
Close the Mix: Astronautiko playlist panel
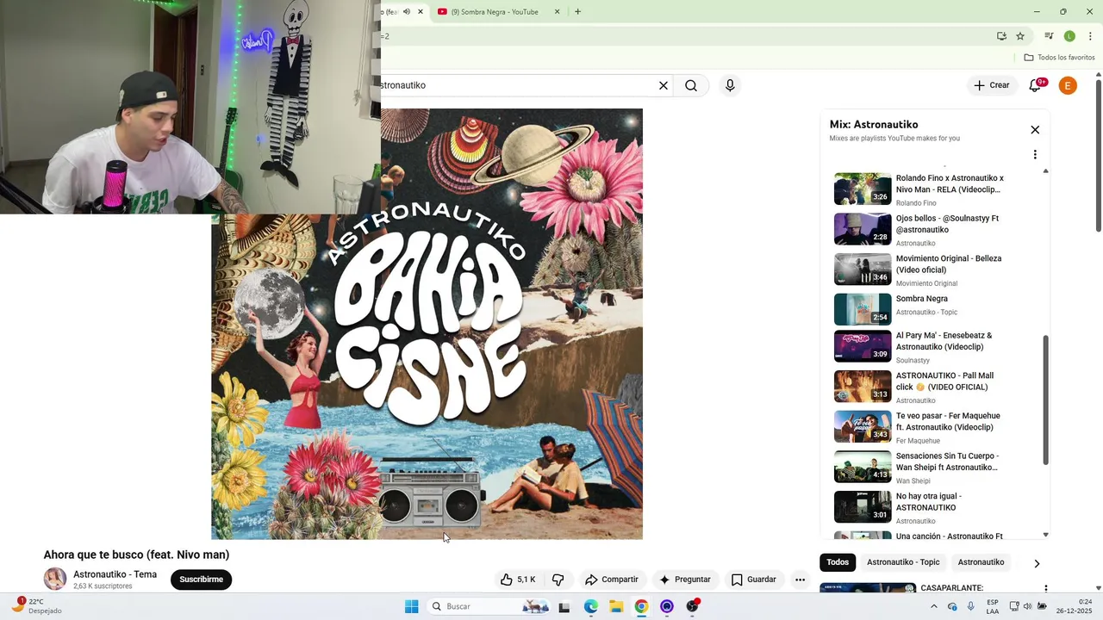(x=1035, y=130)
